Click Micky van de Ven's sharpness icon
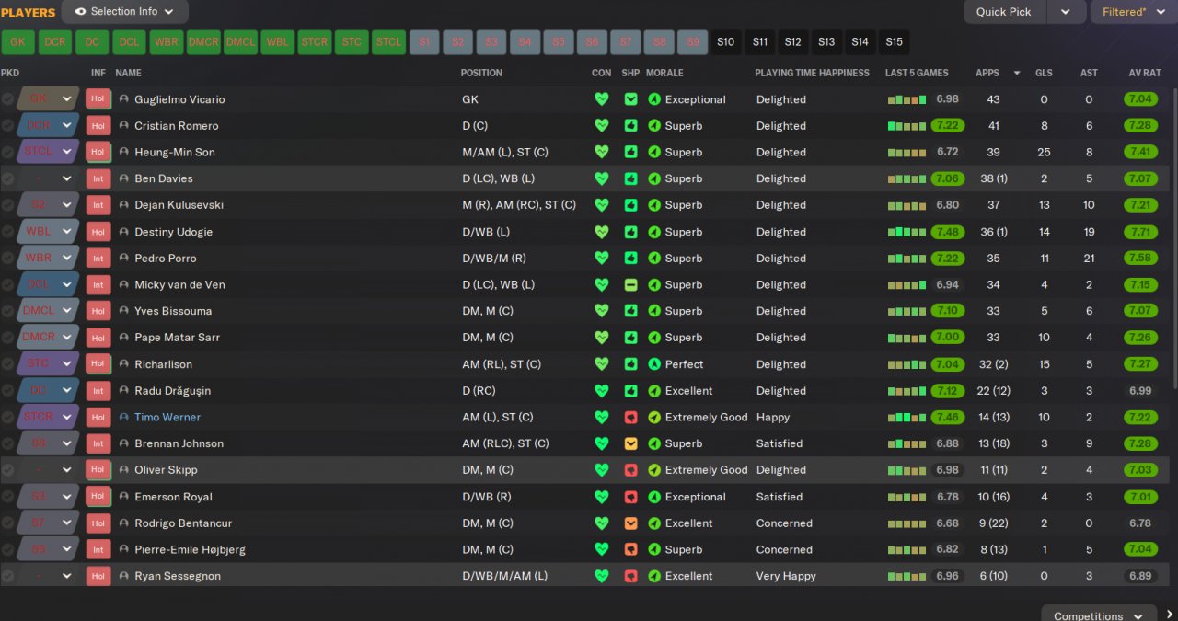Screen dimensions: 1178x621 coord(630,284)
